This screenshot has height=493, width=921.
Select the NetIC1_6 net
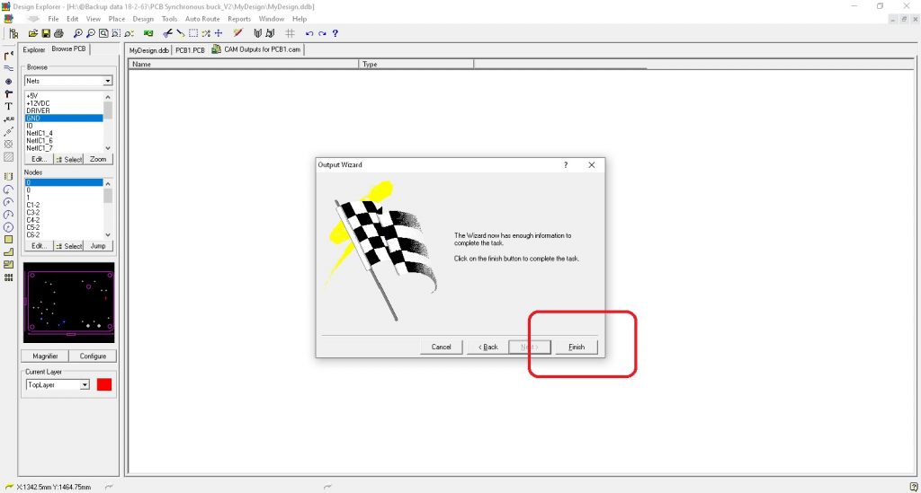coord(64,141)
